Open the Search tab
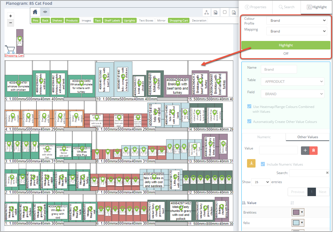The height and width of the screenshot is (232, 334). 287,7
